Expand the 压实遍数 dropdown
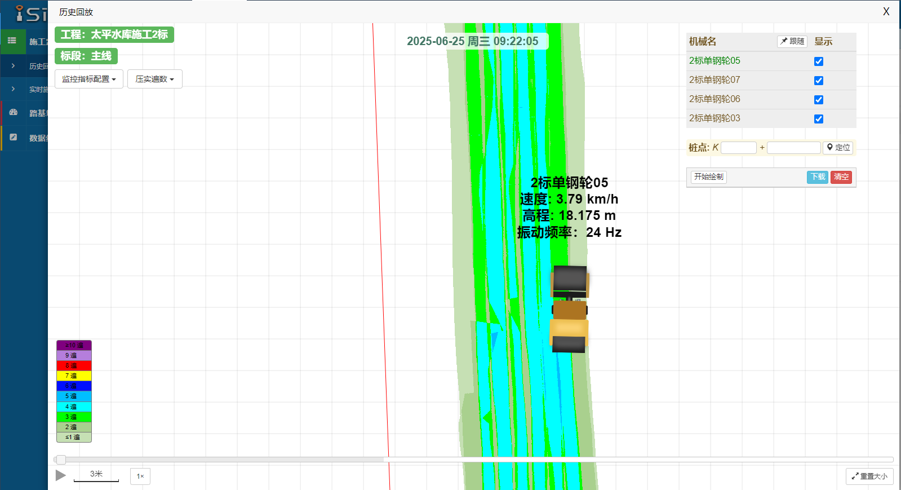This screenshot has height=490, width=901. point(154,79)
